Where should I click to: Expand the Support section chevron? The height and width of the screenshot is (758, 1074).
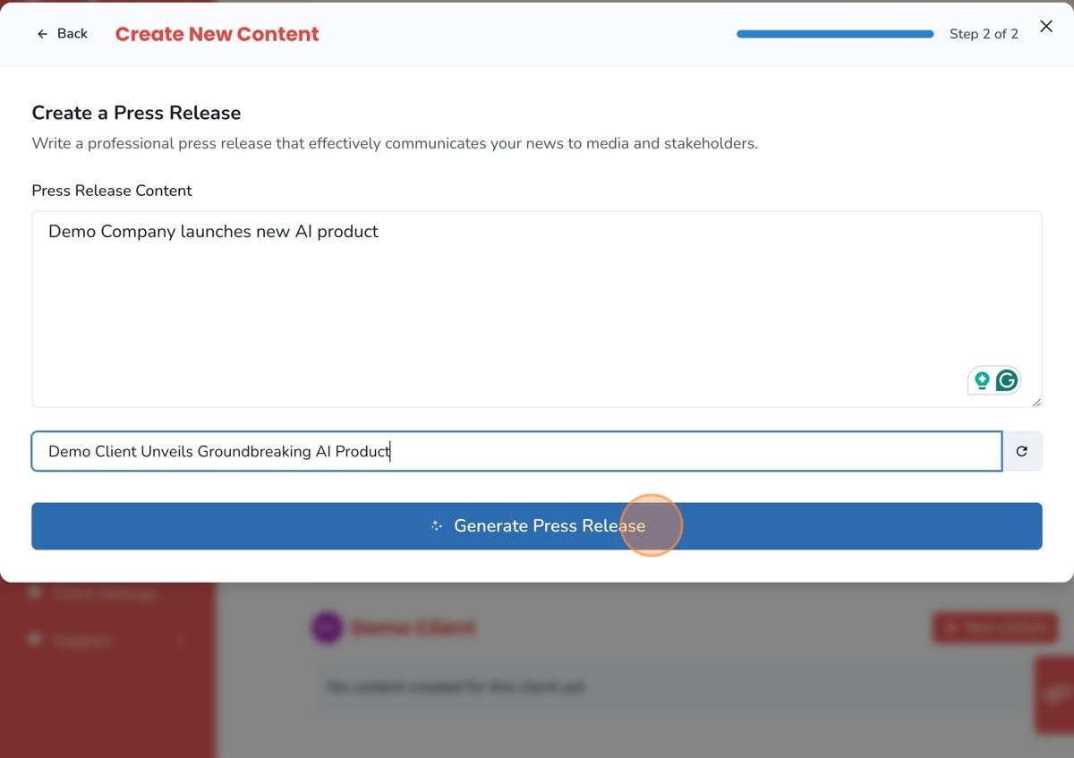179,640
